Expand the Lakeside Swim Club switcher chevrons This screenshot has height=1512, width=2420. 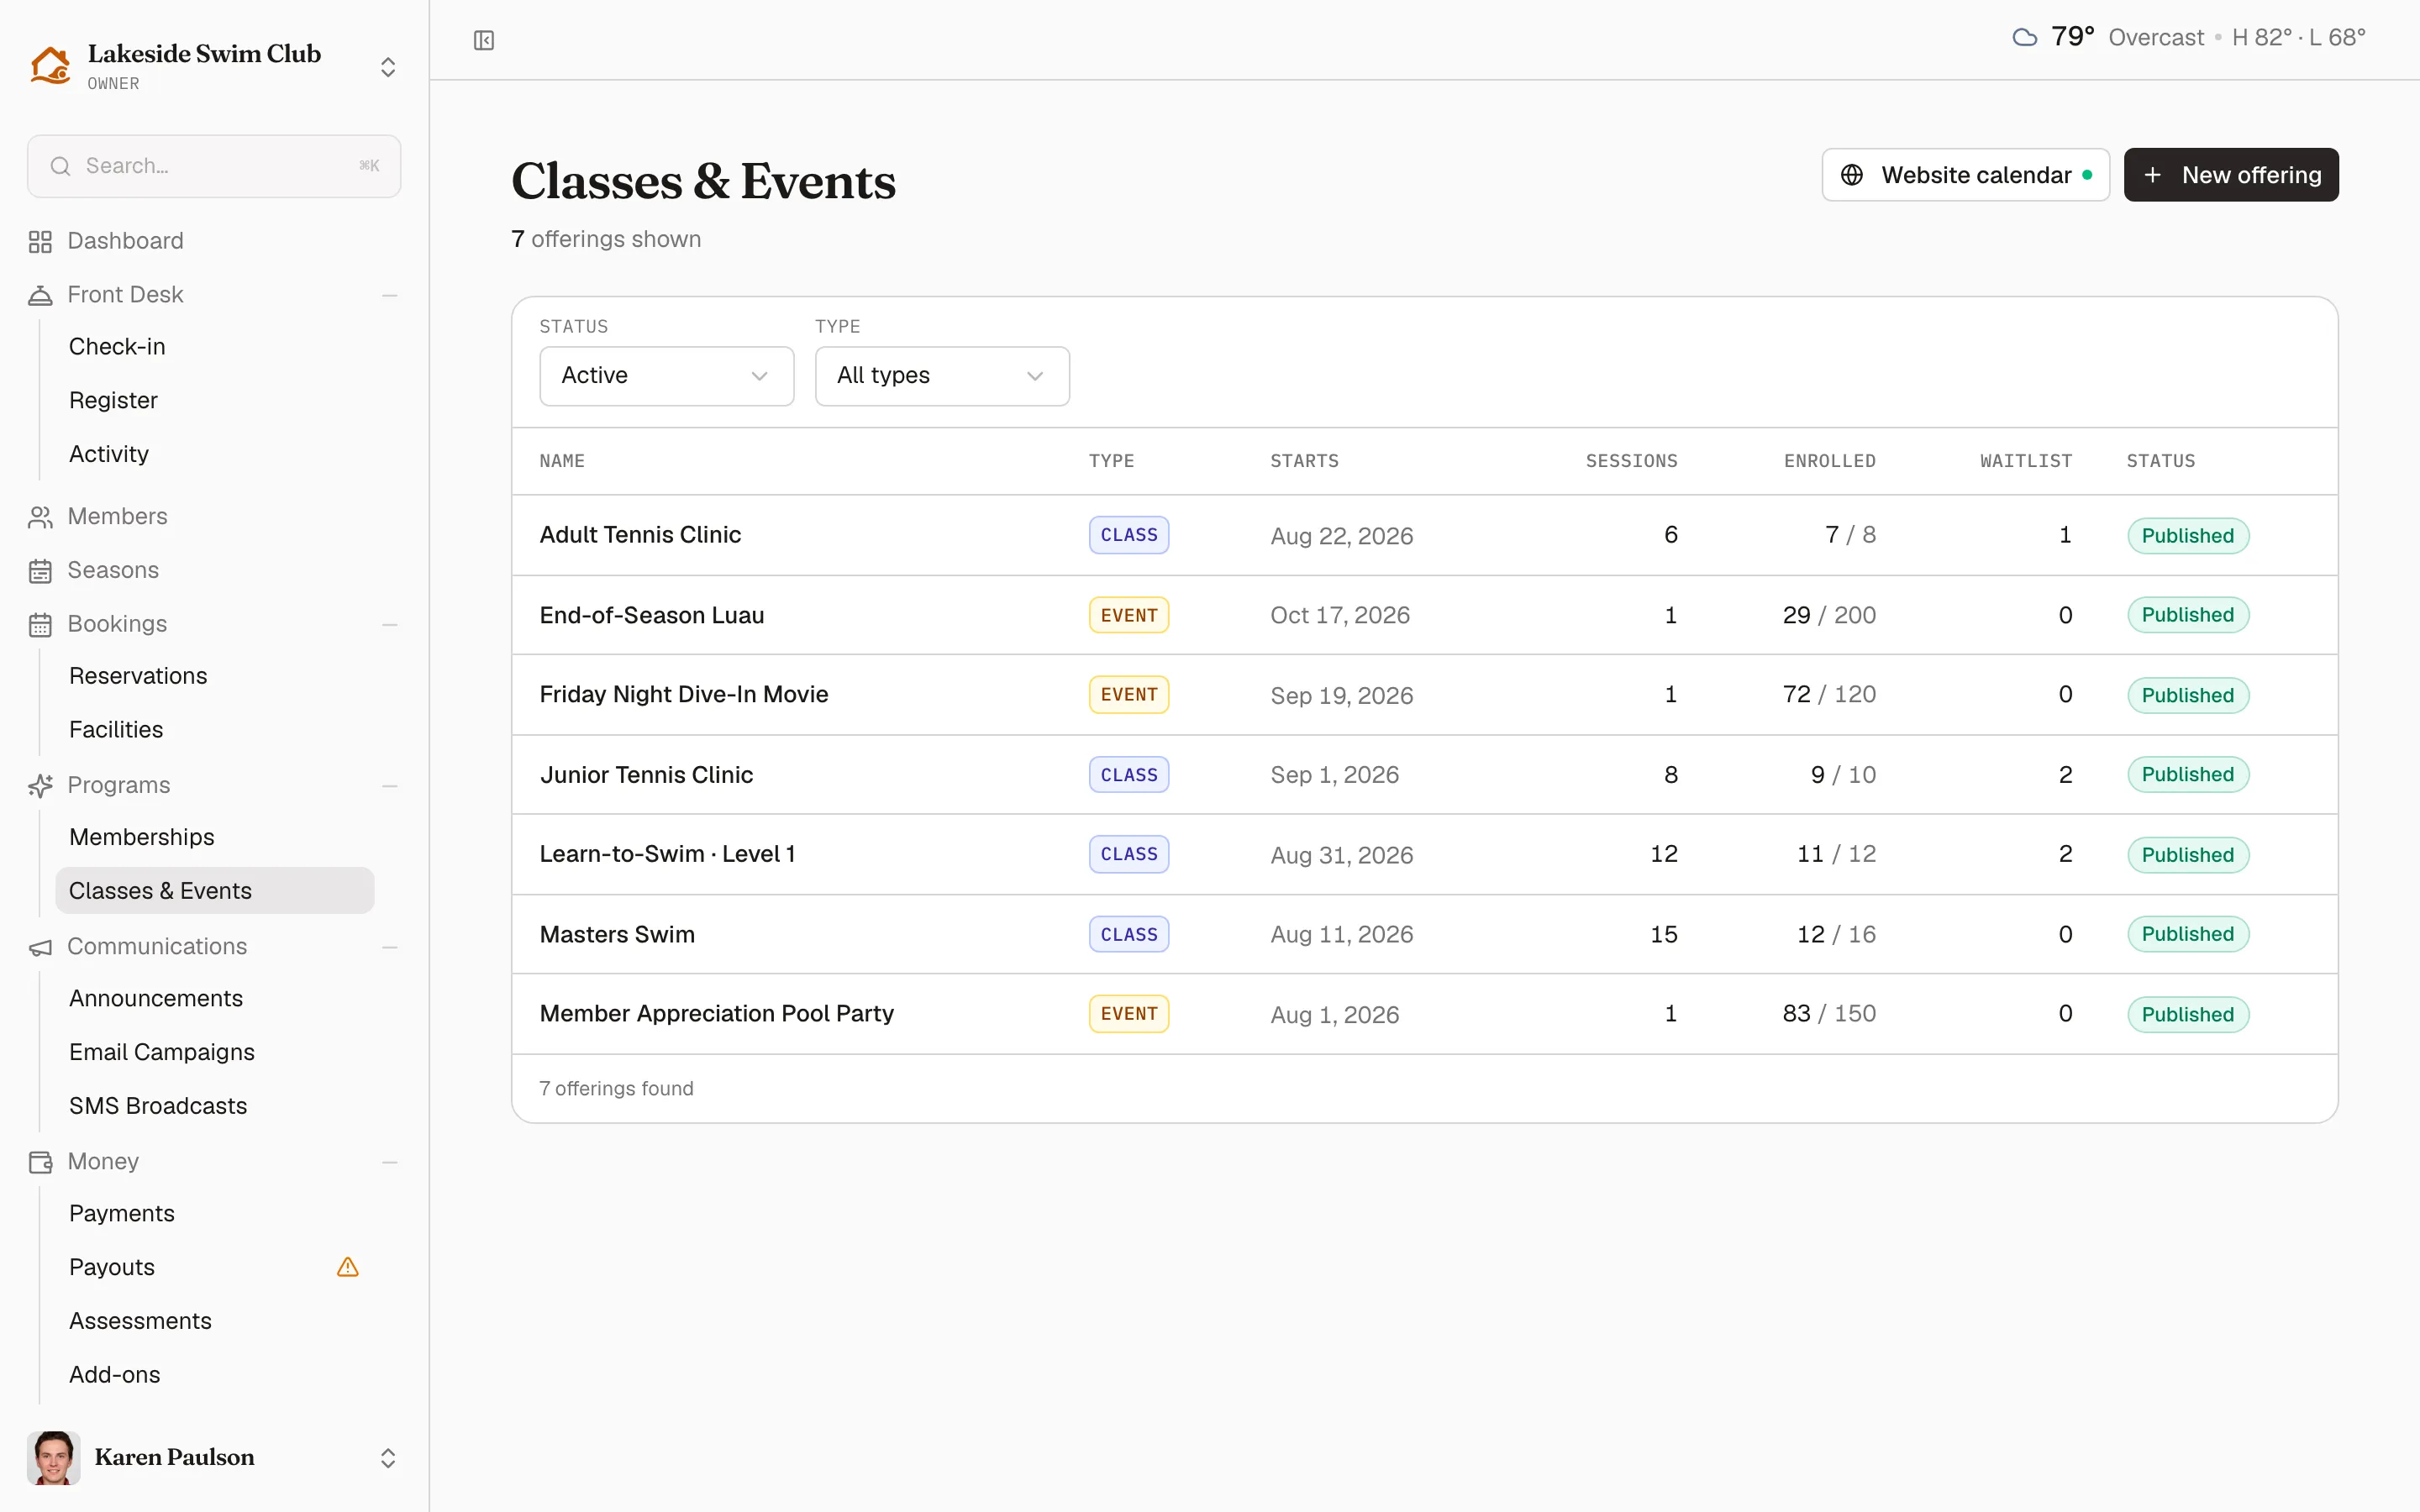pyautogui.click(x=388, y=67)
